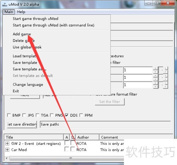Select comment text in Car Mod row

[x=112, y=150]
